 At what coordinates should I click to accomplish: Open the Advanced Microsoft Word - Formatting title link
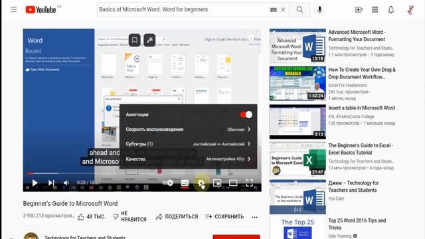tap(357, 36)
